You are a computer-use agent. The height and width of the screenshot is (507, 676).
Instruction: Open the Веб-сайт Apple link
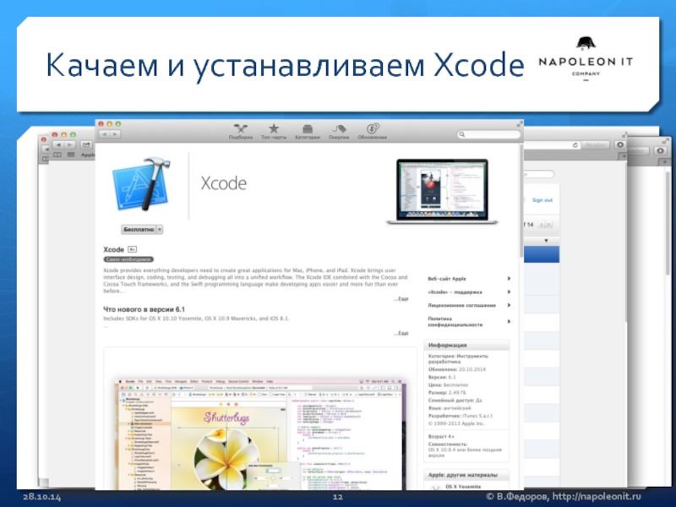click(x=468, y=278)
